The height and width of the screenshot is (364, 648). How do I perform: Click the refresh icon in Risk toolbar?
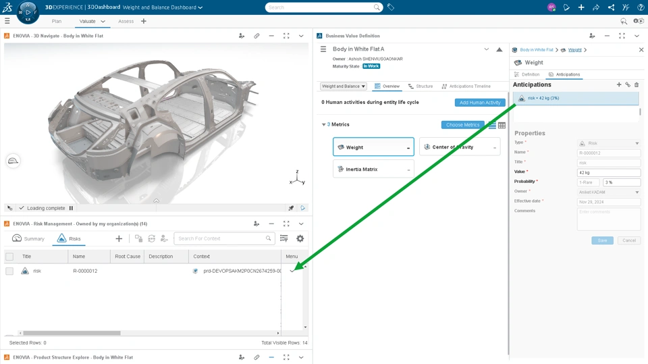click(152, 238)
